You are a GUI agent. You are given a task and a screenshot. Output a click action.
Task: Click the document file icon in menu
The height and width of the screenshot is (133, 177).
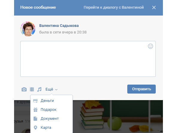(35, 119)
